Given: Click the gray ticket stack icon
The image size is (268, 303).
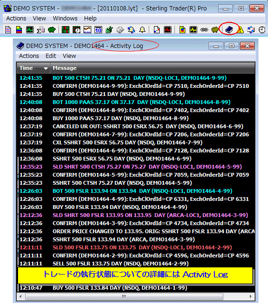Looking at the screenshot, I should tap(120, 30).
